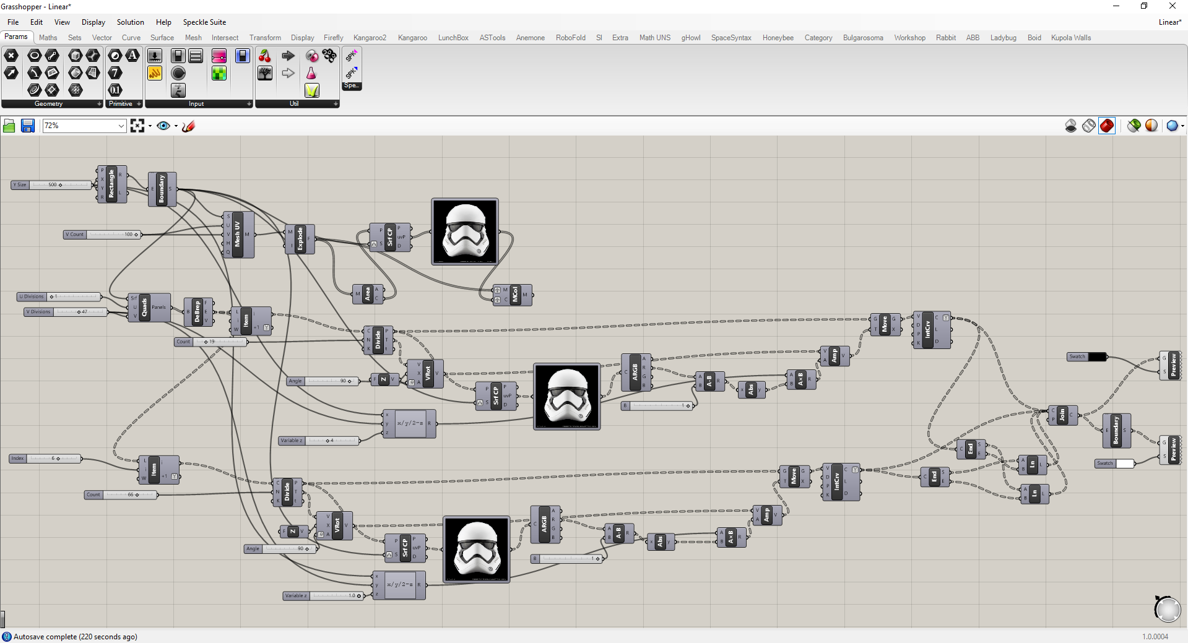Switch to the Kangaroo2 tab
The height and width of the screenshot is (643, 1188).
370,38
